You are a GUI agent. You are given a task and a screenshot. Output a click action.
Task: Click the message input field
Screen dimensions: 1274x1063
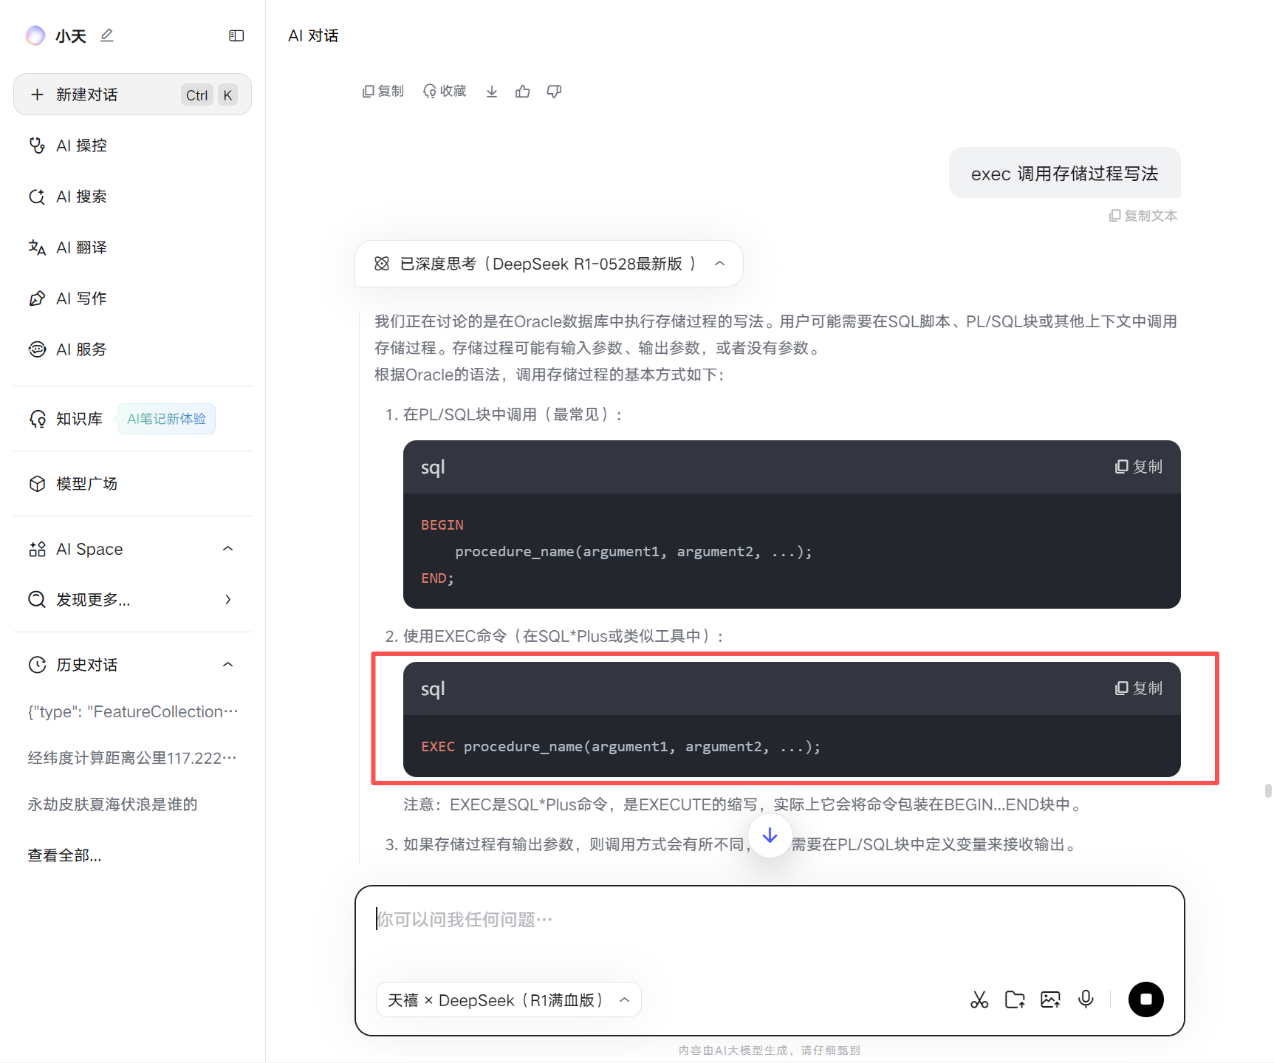tap(770, 920)
